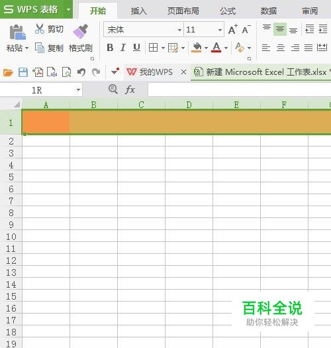The height and width of the screenshot is (348, 331).
Task: Switch to 新建 Microsoft Excel 工作表.xlsx tab
Action: tap(261, 72)
